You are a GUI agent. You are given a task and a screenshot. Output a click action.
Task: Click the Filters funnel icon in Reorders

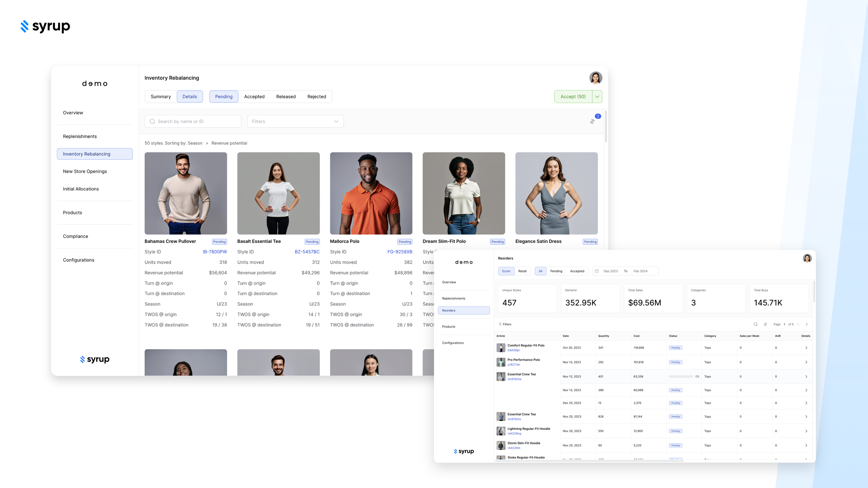500,324
